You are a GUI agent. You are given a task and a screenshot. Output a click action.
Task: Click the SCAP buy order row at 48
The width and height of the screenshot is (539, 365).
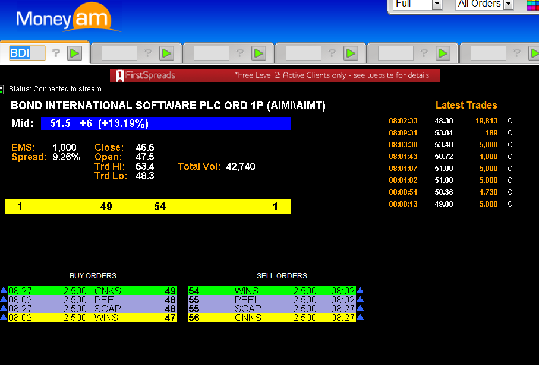click(92, 309)
